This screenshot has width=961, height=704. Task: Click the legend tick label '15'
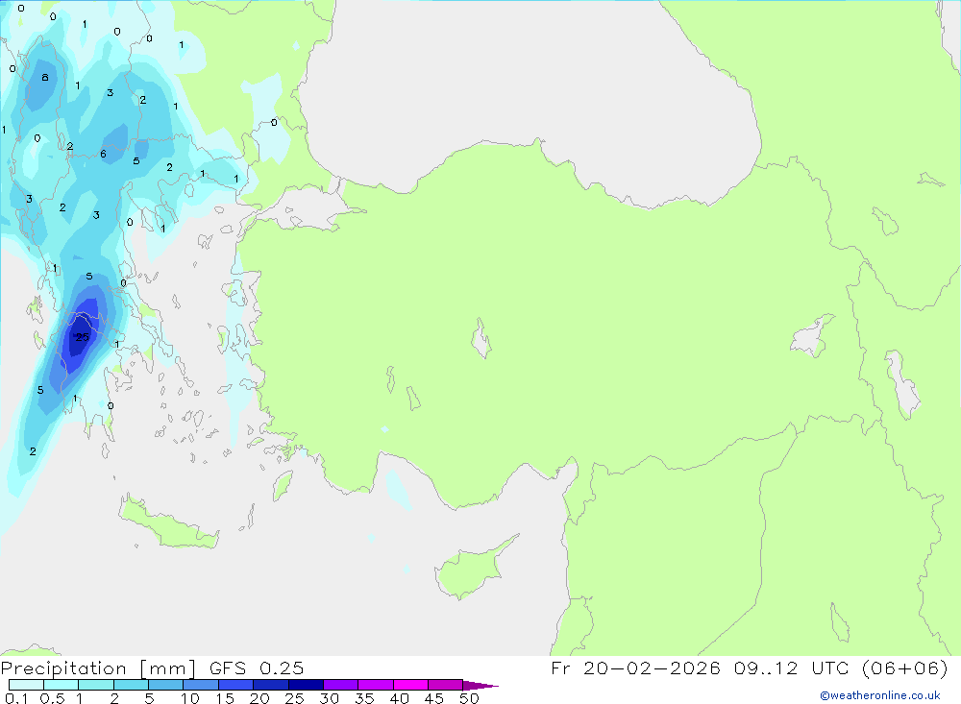pyautogui.click(x=225, y=698)
